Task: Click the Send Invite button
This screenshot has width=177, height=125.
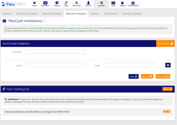Action: (x=165, y=44)
